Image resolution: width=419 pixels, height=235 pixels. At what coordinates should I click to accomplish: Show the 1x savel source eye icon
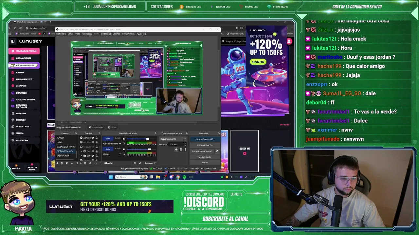click(x=93, y=147)
